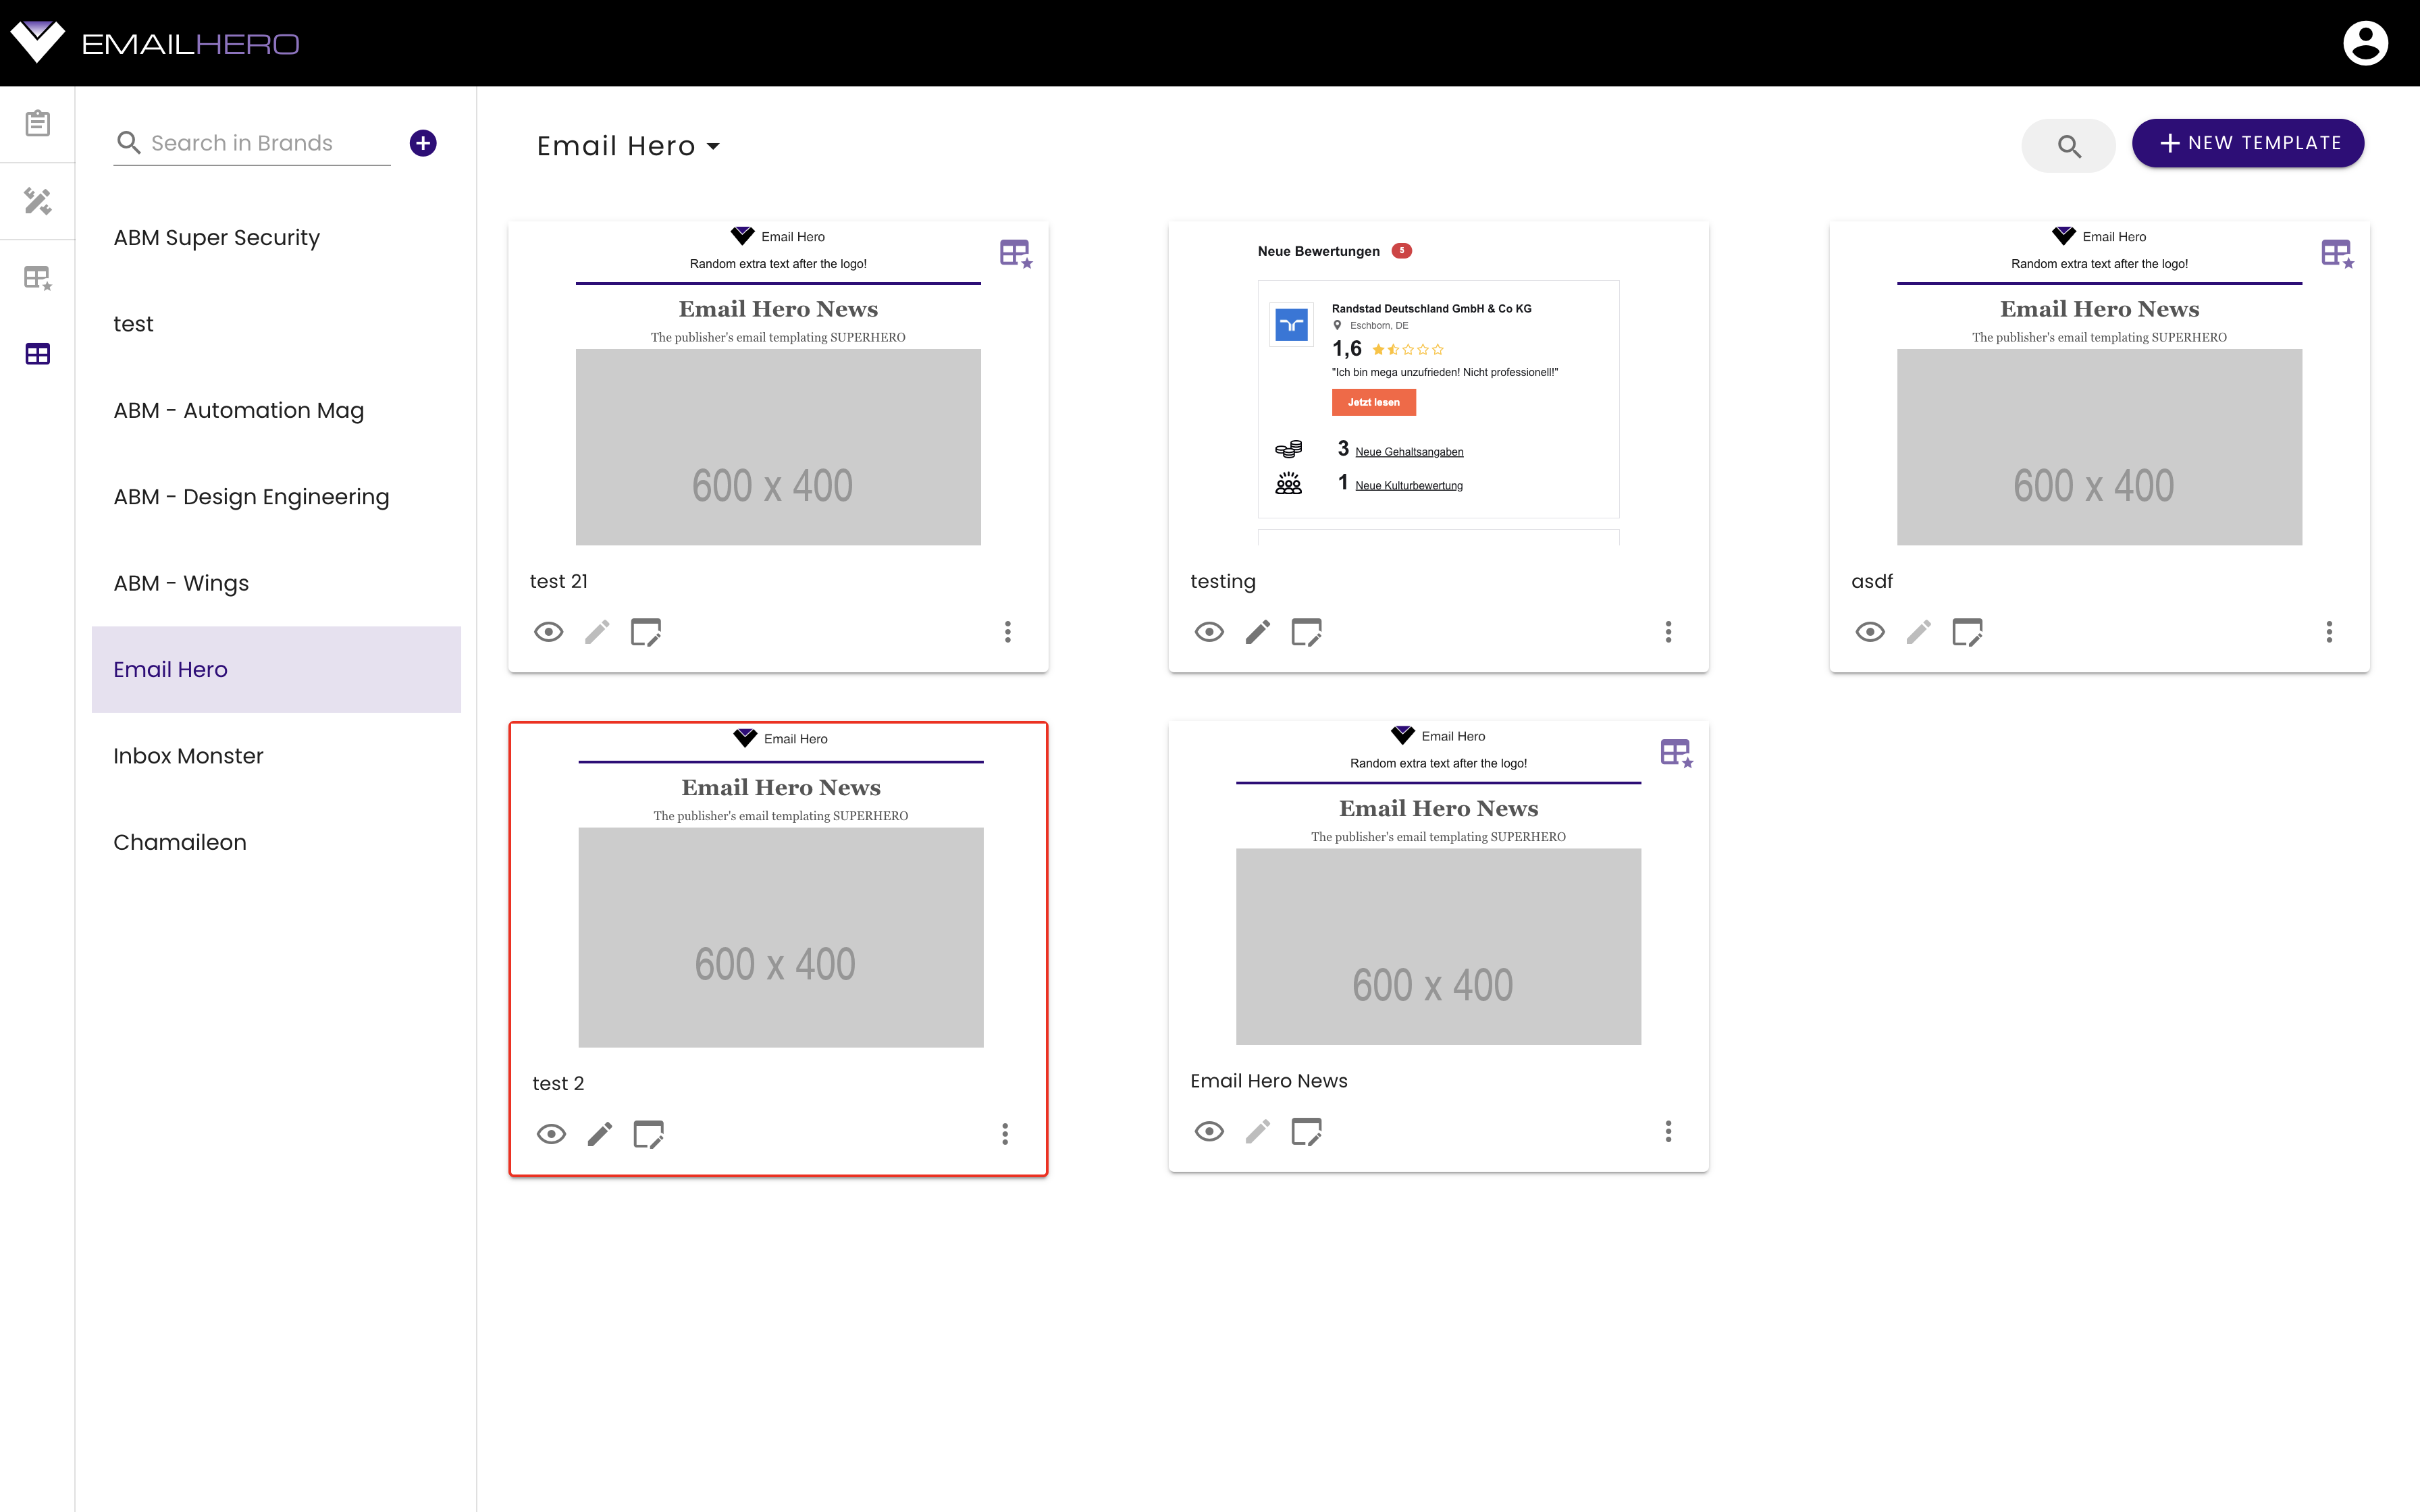Screen dimensions: 2420x1512
Task: Click the template star-grid icon on asdf card
Action: pos(2336,252)
